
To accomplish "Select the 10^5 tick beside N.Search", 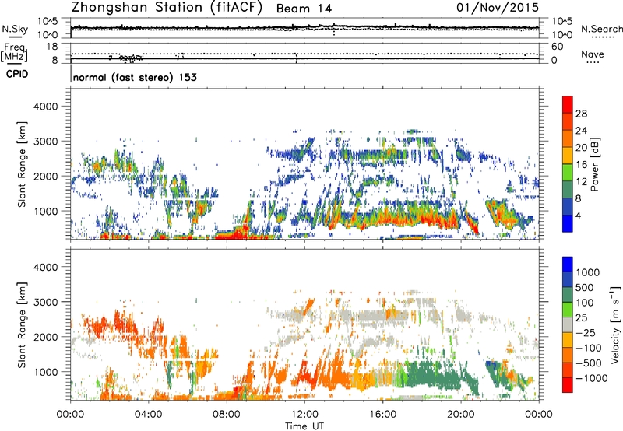I will tap(561, 22).
